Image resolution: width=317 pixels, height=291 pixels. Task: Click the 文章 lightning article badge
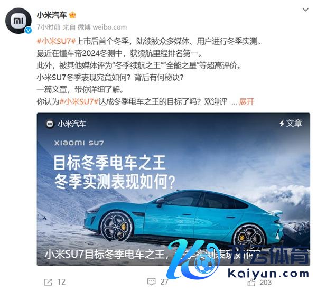(x=291, y=123)
